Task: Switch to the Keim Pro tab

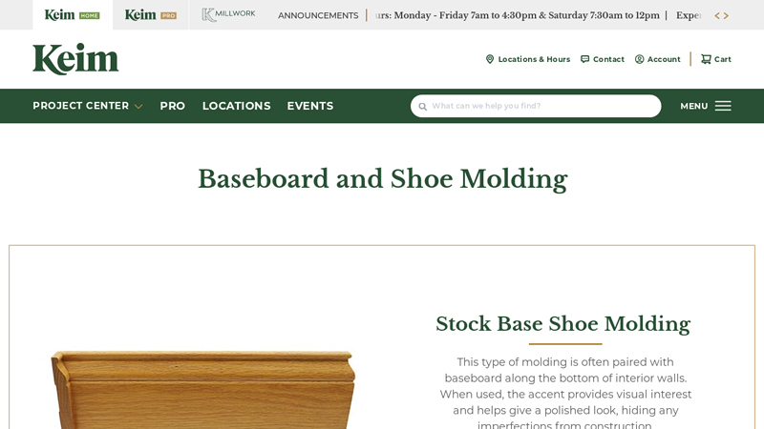Action: point(151,15)
